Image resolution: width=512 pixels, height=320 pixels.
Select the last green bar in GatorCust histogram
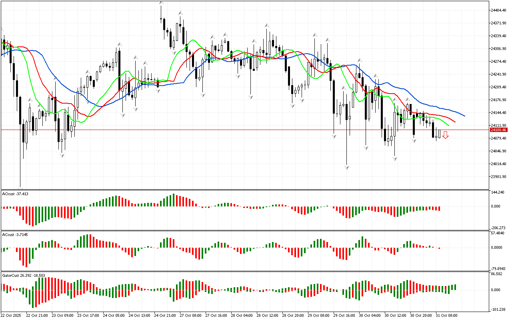point(454,287)
